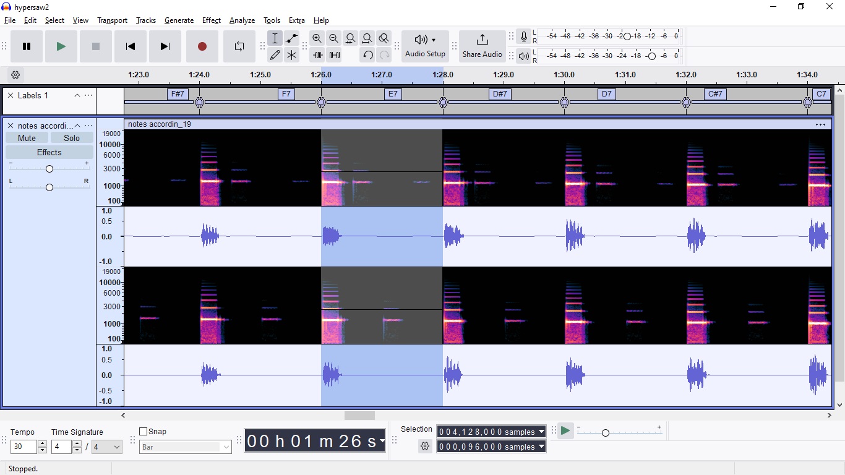The width and height of the screenshot is (845, 475).
Task: Skip to start of the project
Action: (130, 46)
